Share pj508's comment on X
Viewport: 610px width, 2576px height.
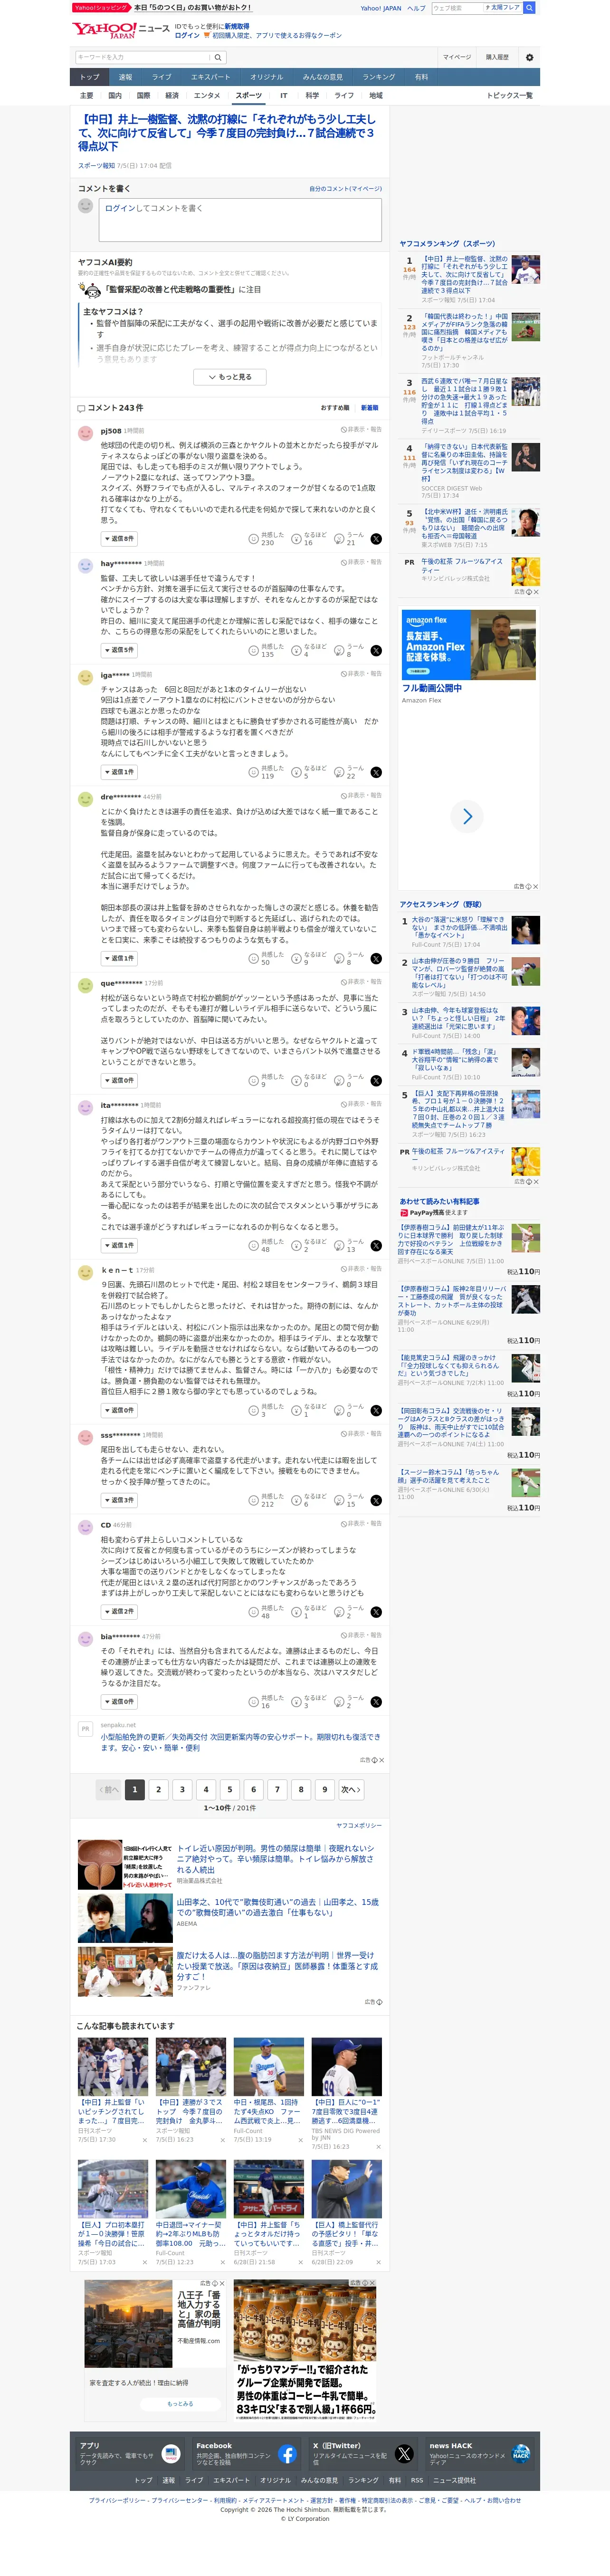point(376,539)
